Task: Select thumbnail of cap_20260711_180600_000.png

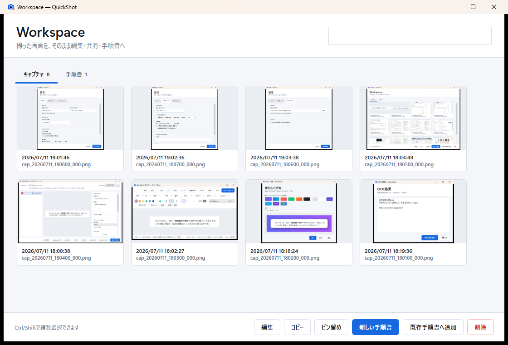Action: pos(299,118)
